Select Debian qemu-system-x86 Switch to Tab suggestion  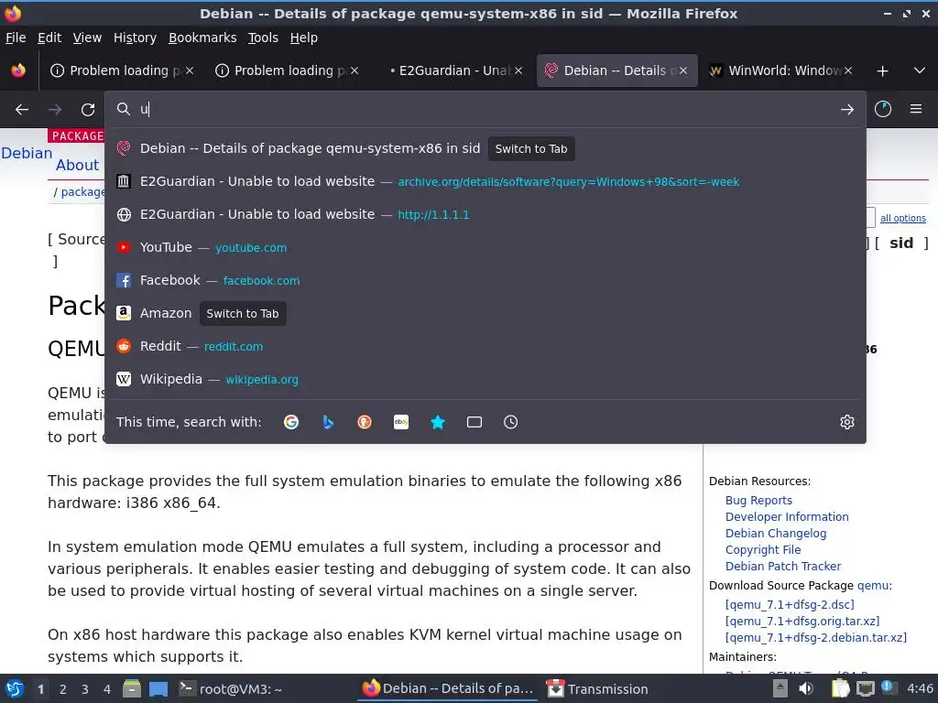coord(485,149)
